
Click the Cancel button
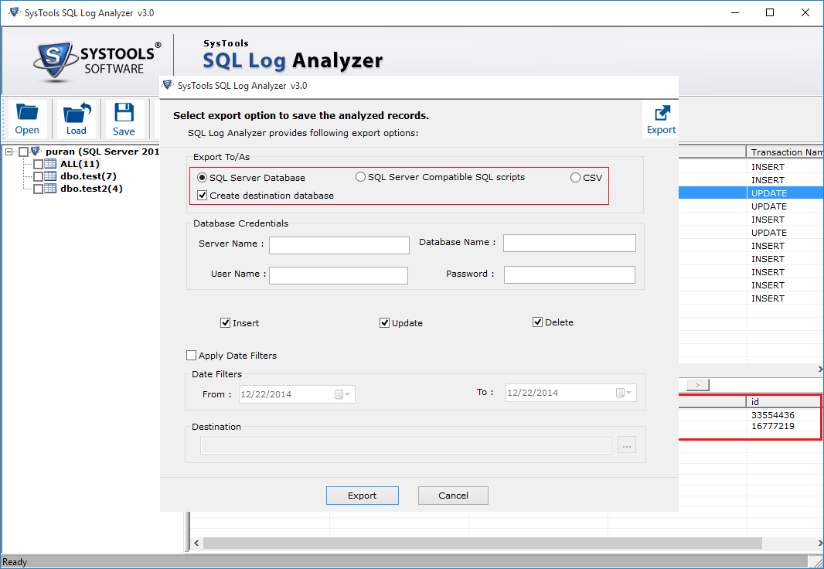pos(453,496)
